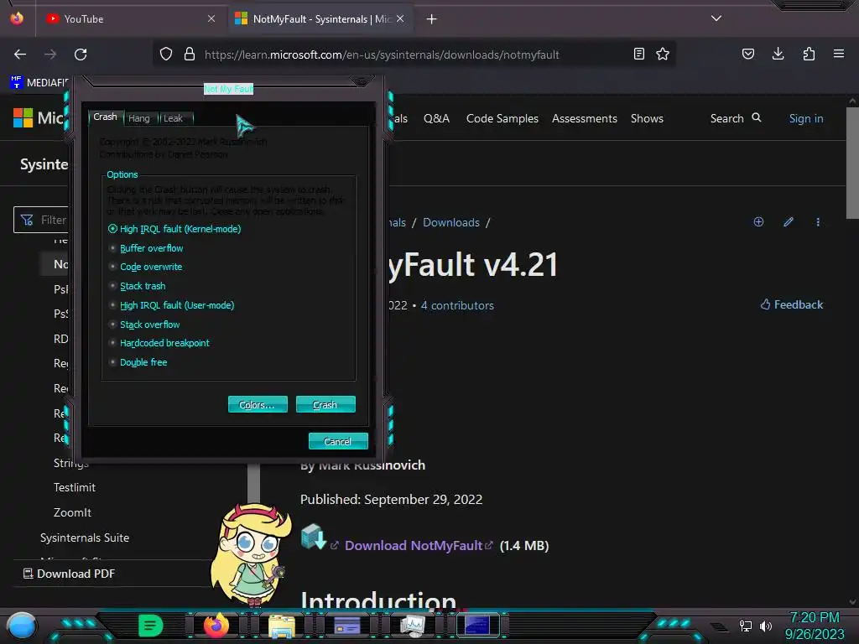
Task: Switch to the Crash tab
Action: coord(105,117)
